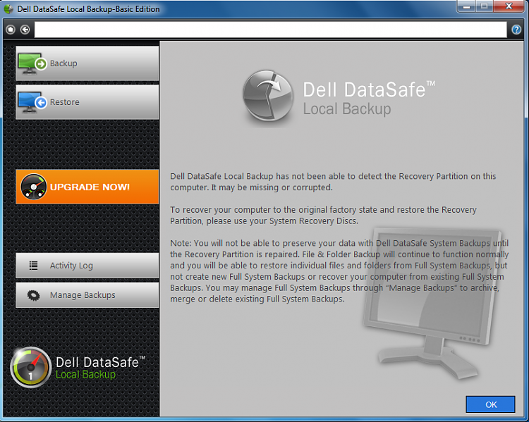Click the application icon in the title bar
The height and width of the screenshot is (422, 529).
pos(8,8)
